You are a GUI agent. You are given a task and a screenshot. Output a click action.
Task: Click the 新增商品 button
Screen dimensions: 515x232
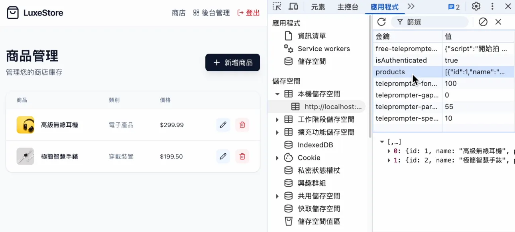click(x=233, y=62)
